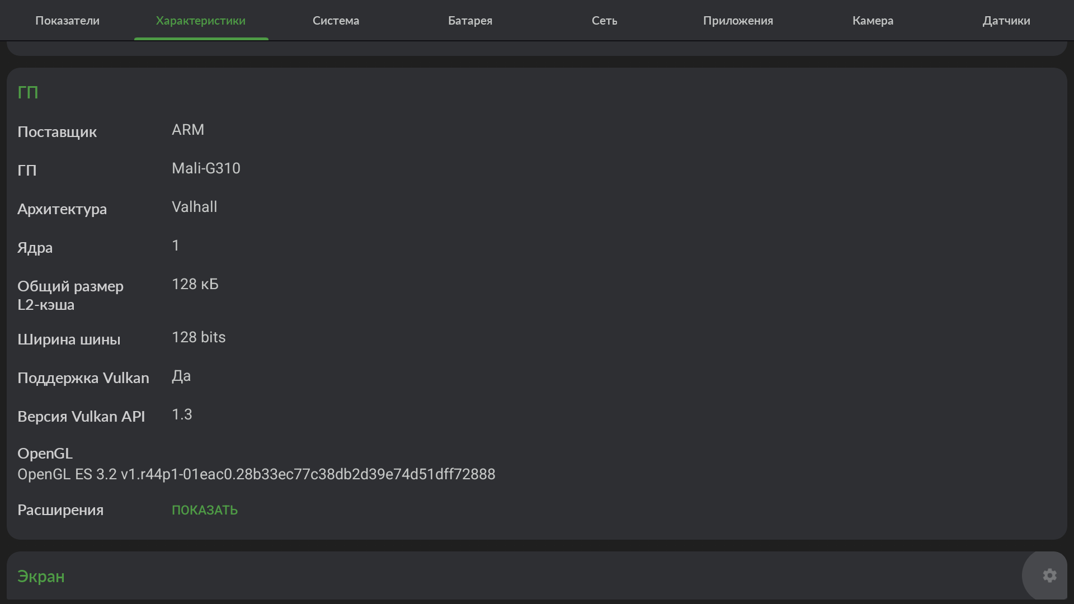Open the Система tab
The height and width of the screenshot is (604, 1074).
point(336,21)
